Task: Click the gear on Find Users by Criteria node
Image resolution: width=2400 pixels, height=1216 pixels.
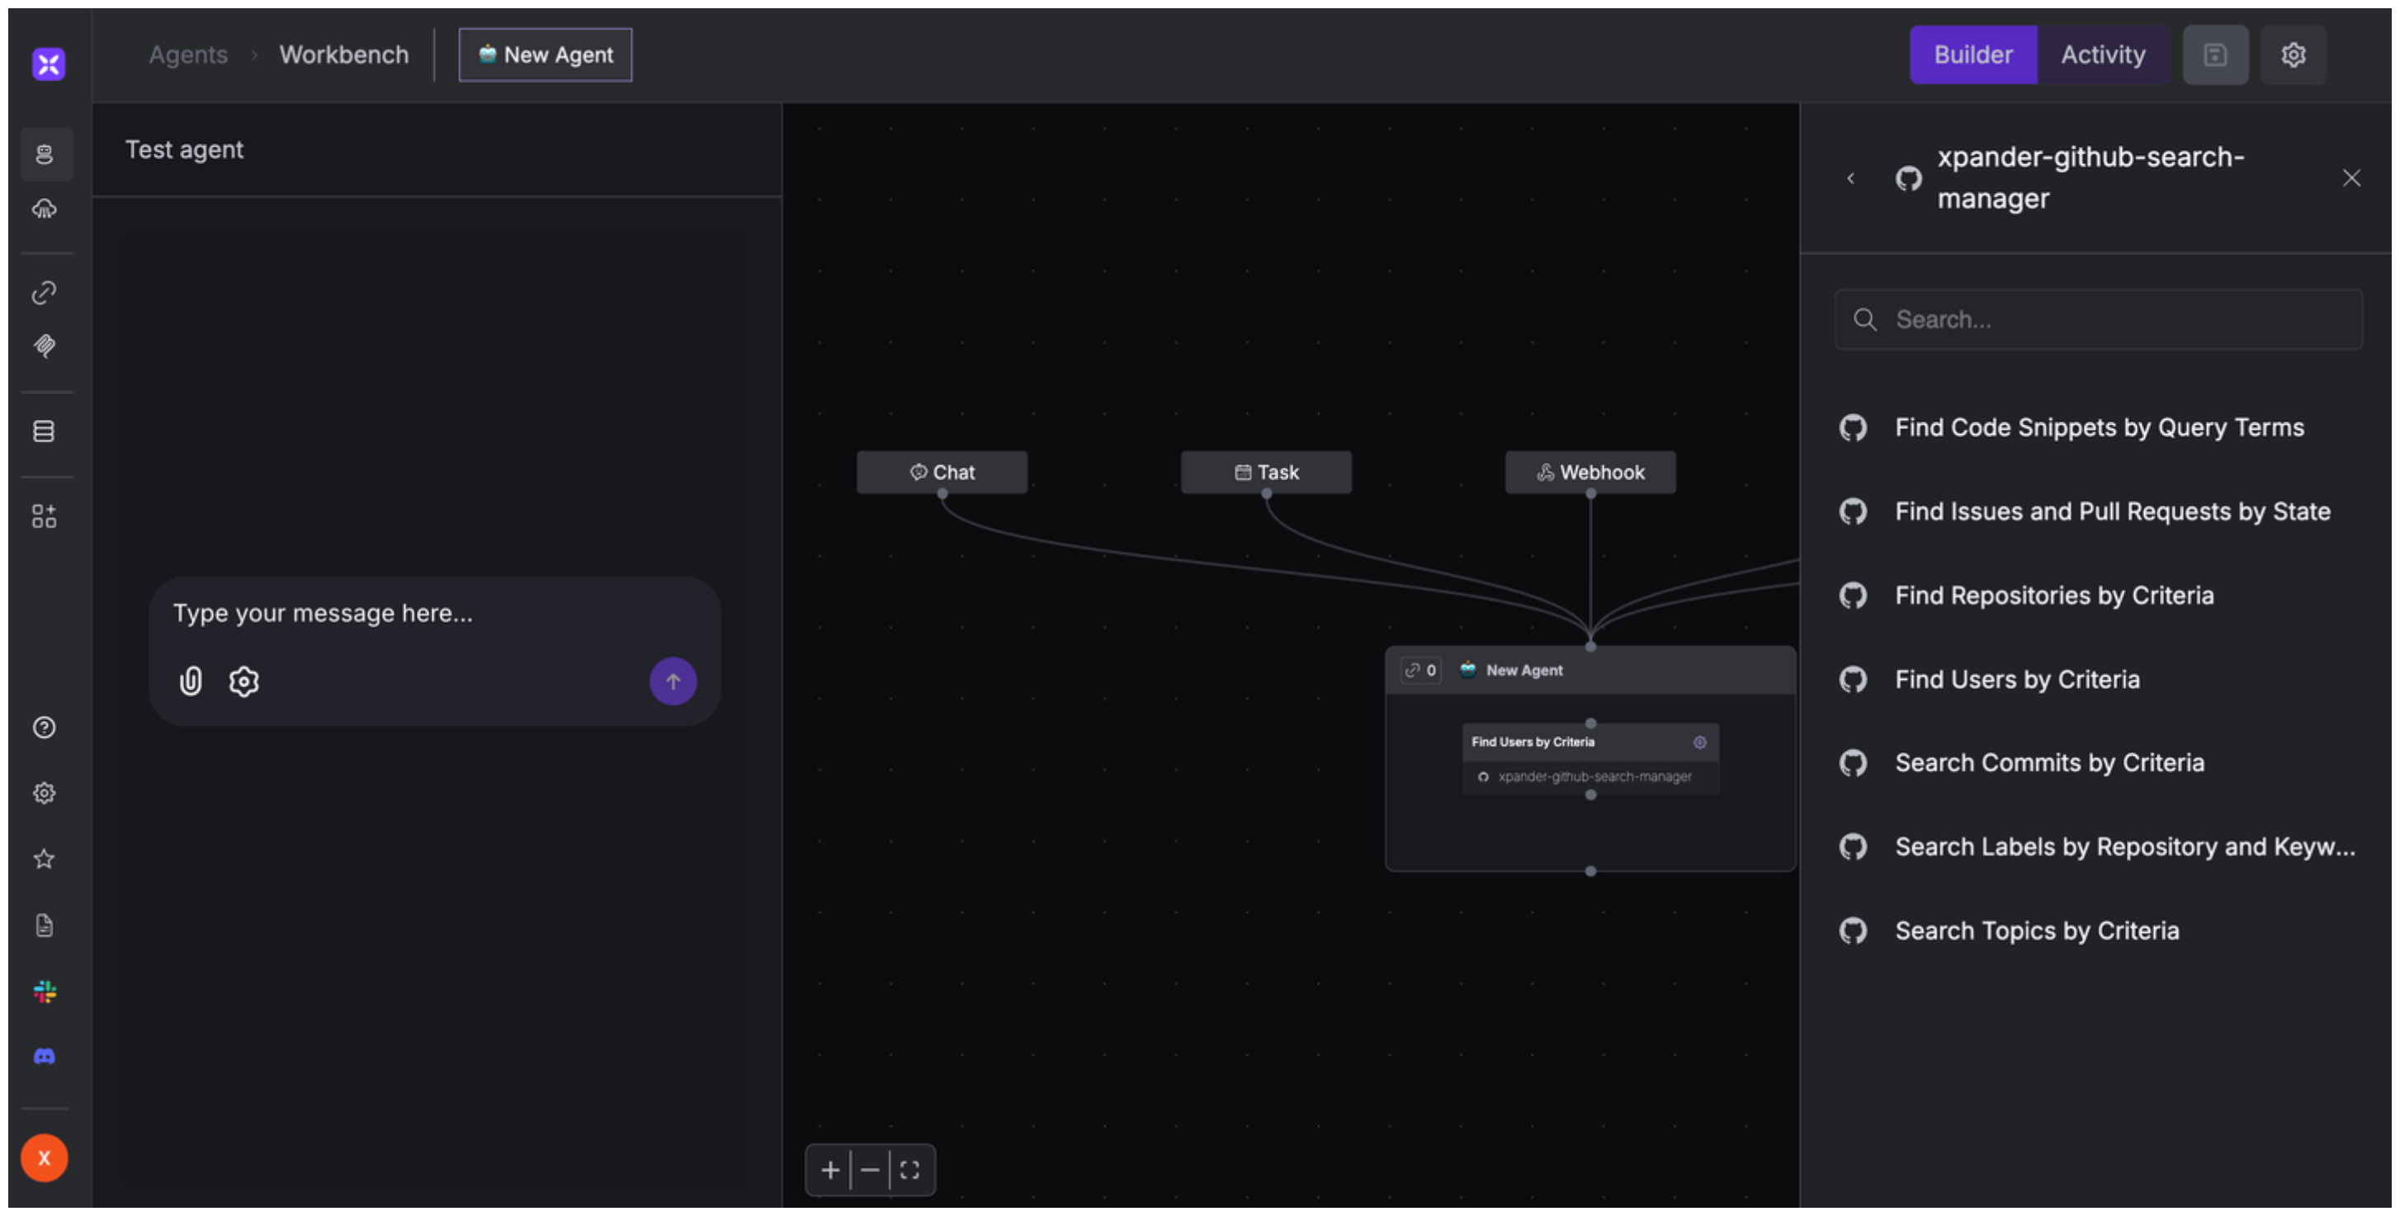Action: tap(1699, 742)
